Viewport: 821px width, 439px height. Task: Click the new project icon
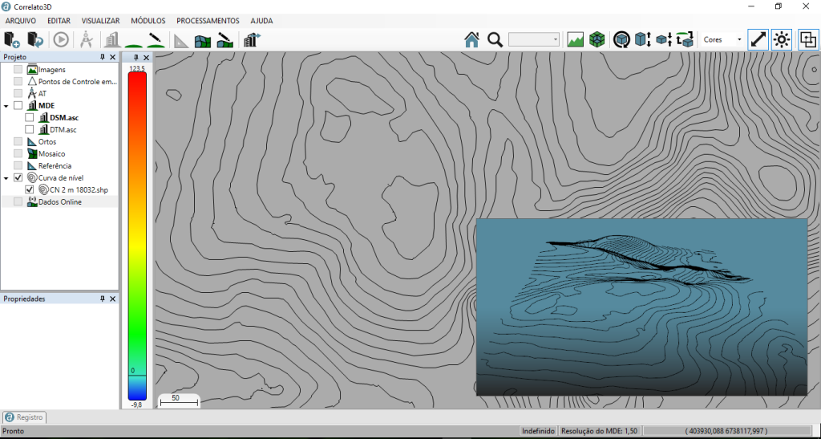click(x=11, y=39)
